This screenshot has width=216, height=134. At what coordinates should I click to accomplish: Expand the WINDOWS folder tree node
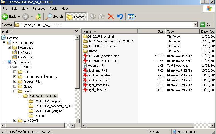click(15, 121)
